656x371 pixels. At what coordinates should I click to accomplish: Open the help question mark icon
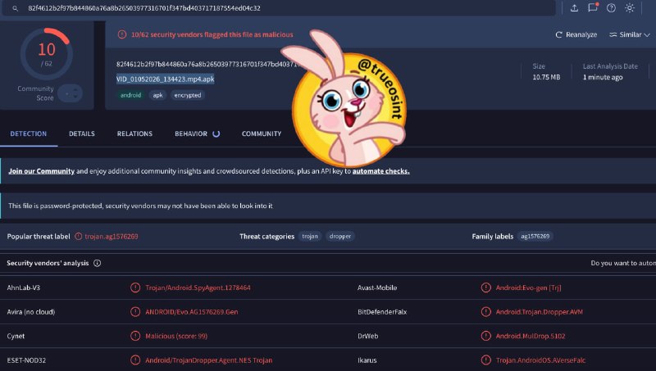coord(611,8)
